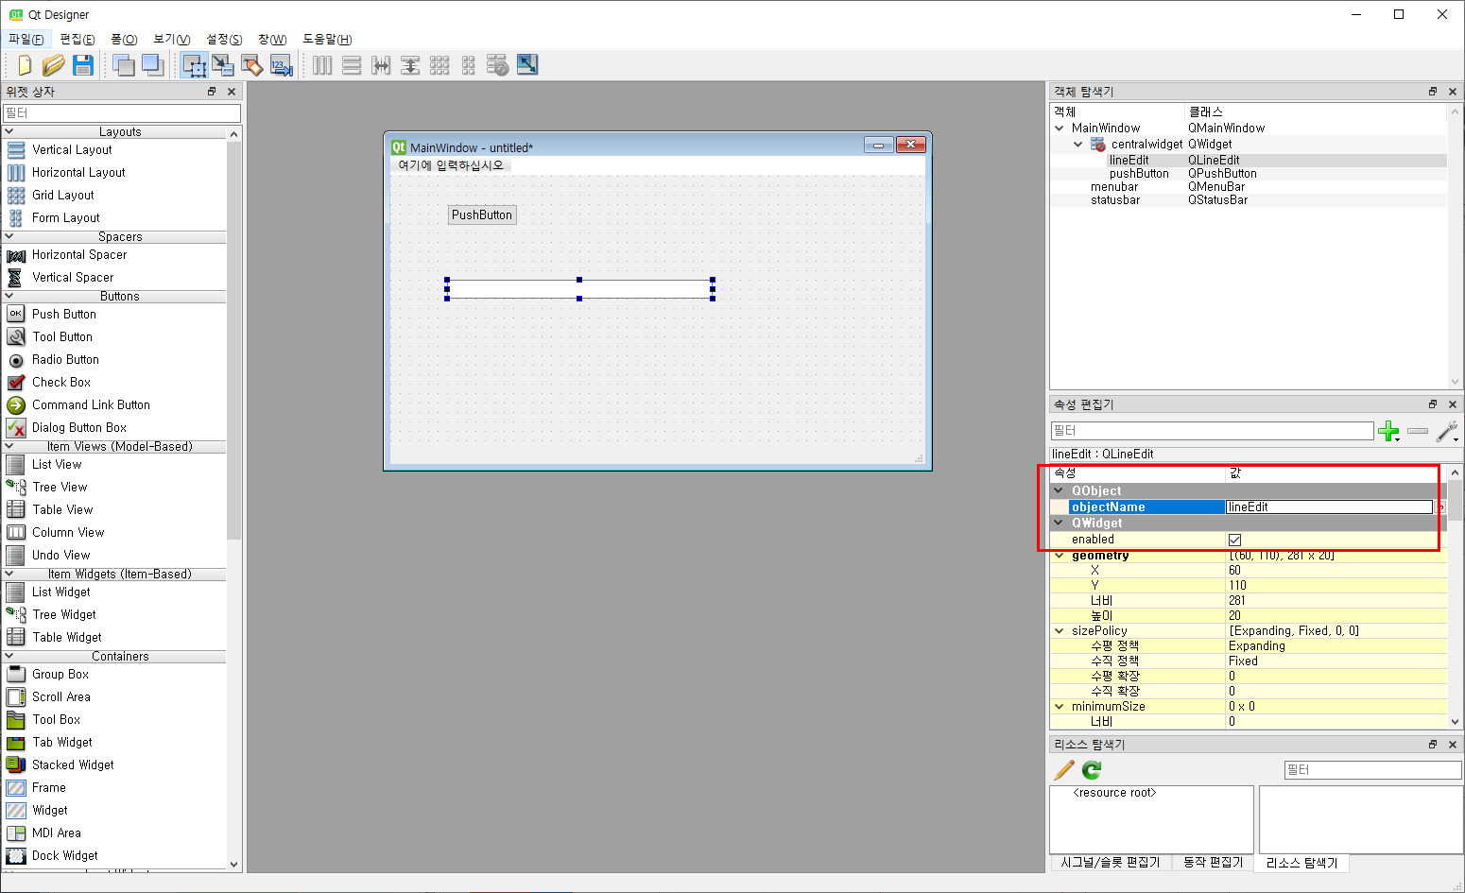Float the 객체 탐색기 dock panel
This screenshot has height=893, width=1465.
coord(1433,92)
